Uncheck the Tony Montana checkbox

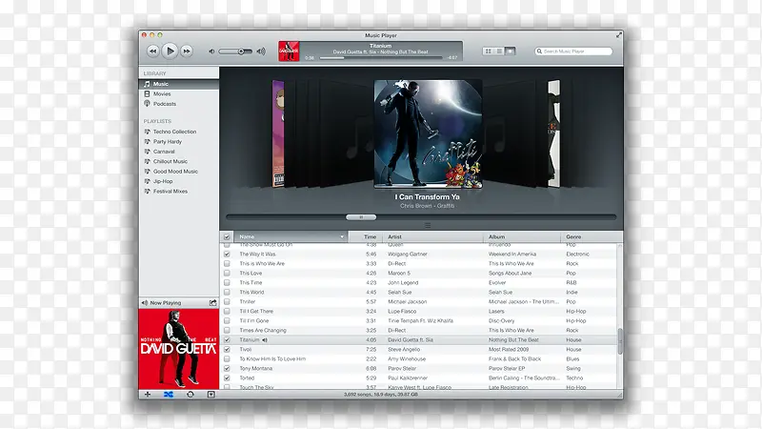pos(227,368)
